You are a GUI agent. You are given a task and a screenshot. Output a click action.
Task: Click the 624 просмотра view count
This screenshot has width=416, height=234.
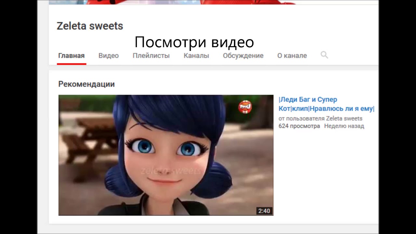[x=299, y=126]
